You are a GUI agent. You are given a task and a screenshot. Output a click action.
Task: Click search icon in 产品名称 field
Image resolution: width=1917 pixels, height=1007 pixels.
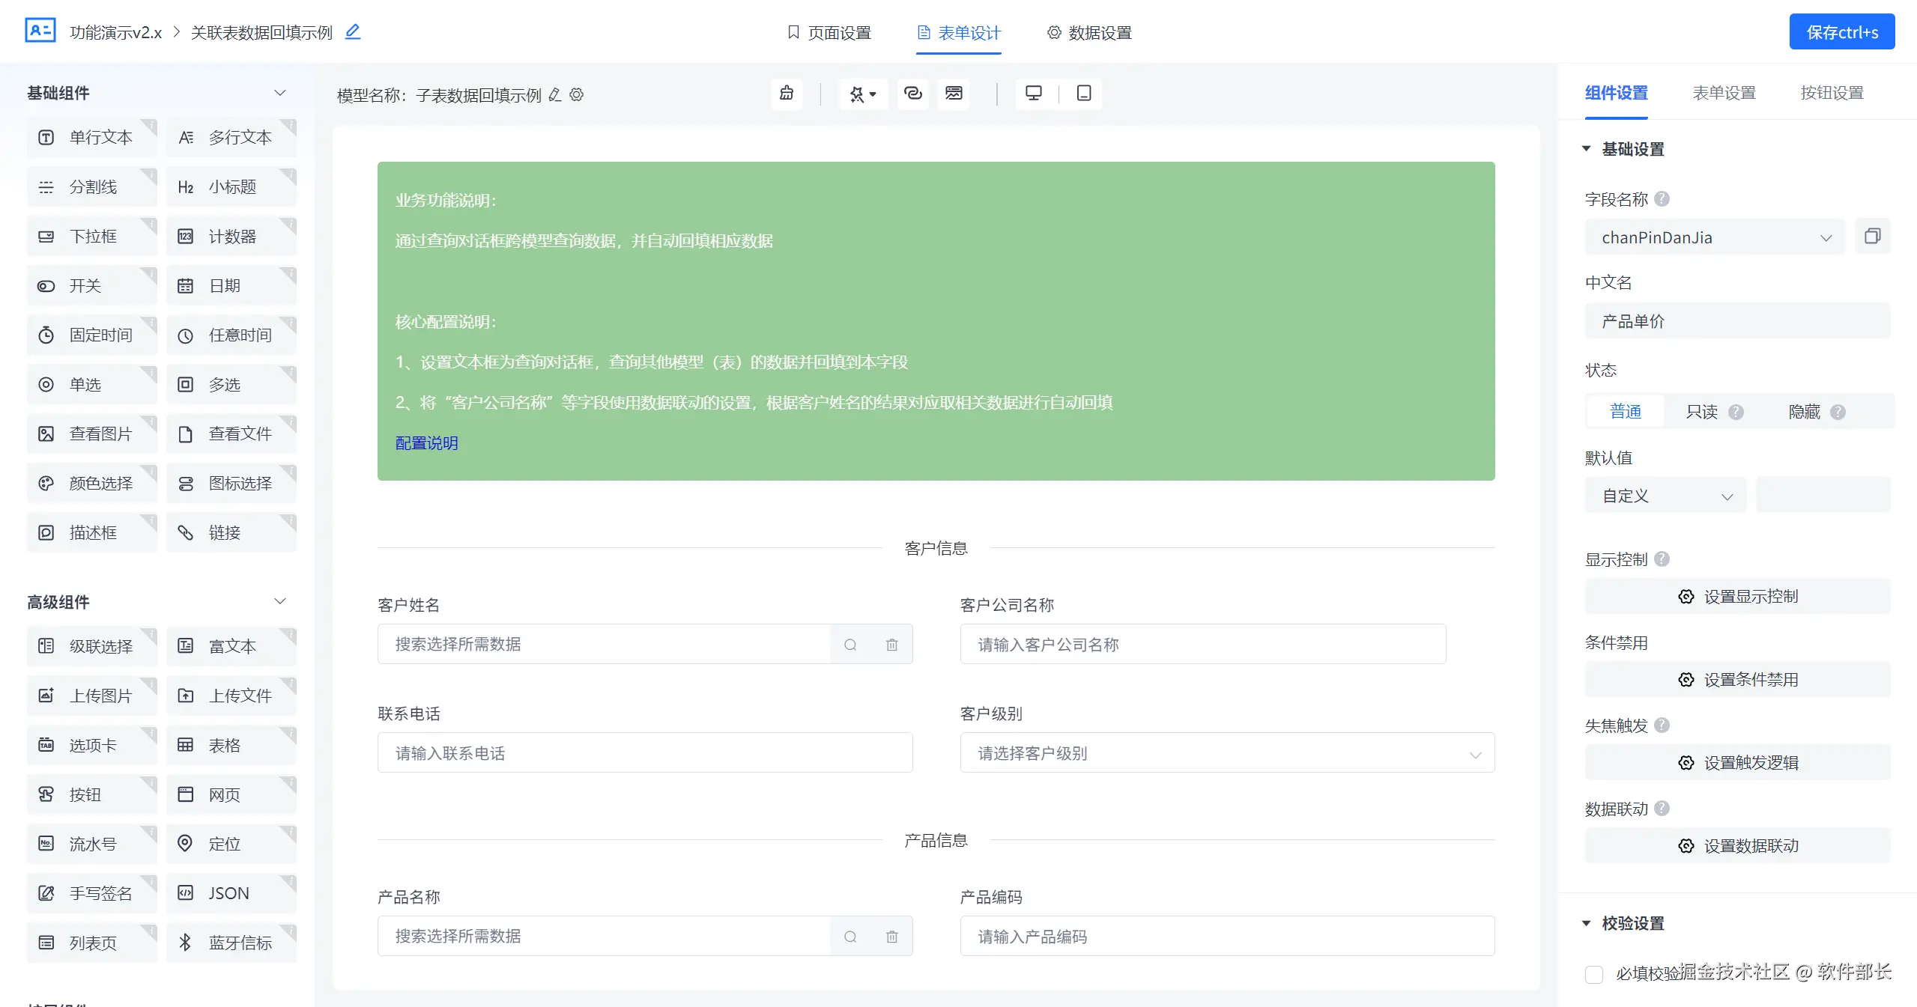point(850,937)
